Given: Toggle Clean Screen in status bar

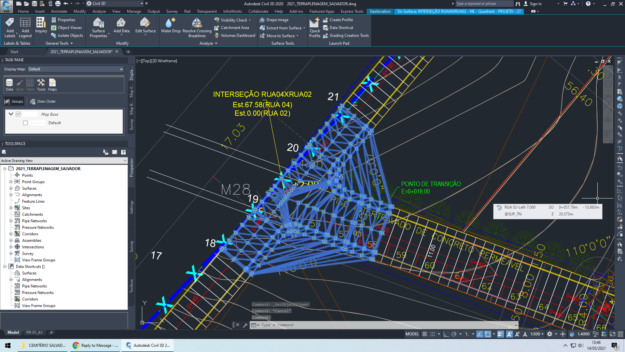Looking at the screenshot, I should coord(612,334).
